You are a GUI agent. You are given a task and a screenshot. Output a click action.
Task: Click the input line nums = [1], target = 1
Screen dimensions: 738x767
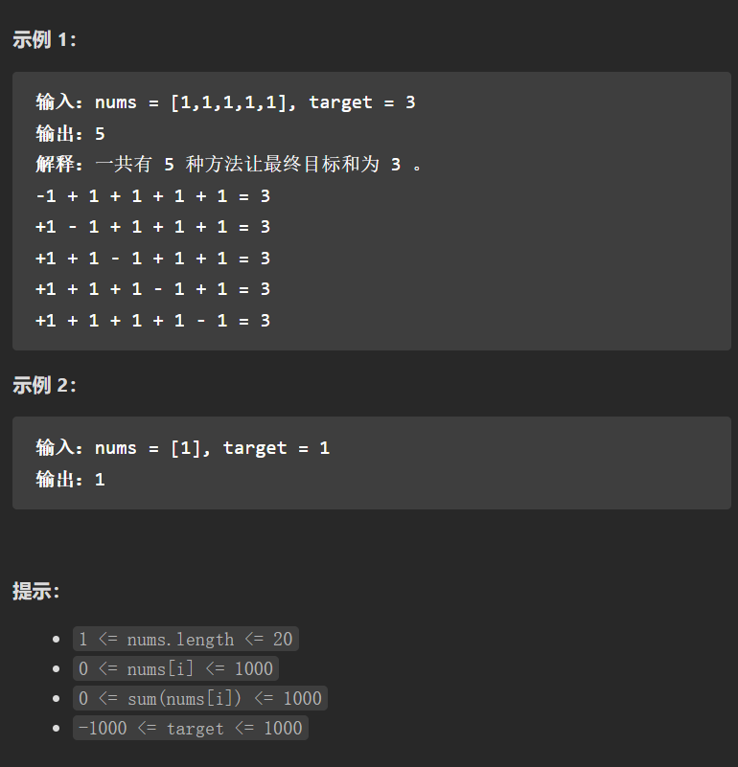click(x=183, y=447)
